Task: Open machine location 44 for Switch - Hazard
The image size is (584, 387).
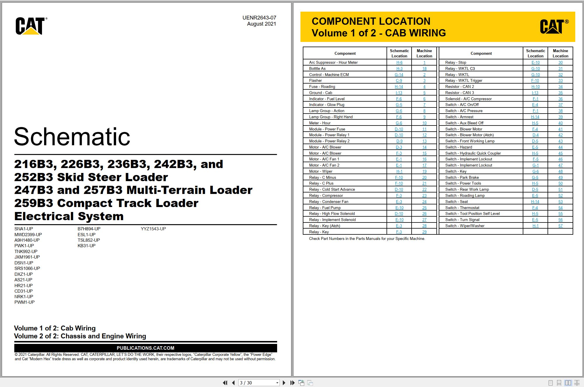Action: 560,147
